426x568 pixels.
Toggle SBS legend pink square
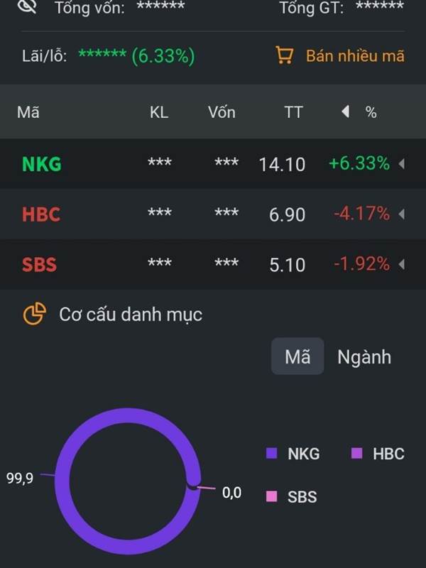click(x=272, y=496)
